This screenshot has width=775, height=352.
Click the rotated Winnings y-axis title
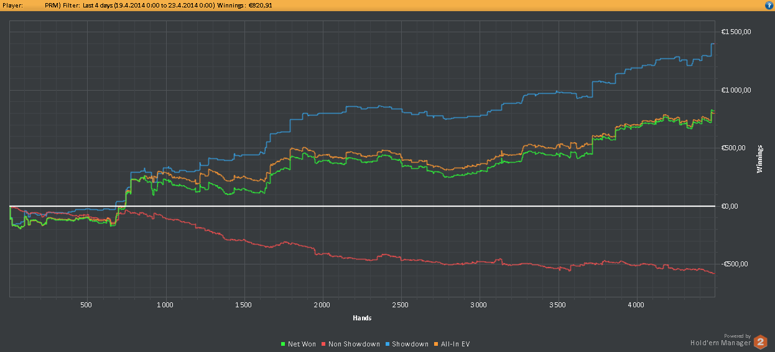click(759, 159)
